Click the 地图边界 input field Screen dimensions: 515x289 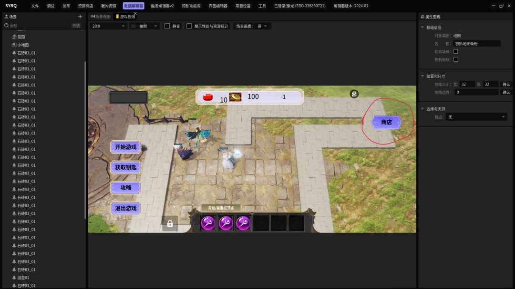coord(476,92)
